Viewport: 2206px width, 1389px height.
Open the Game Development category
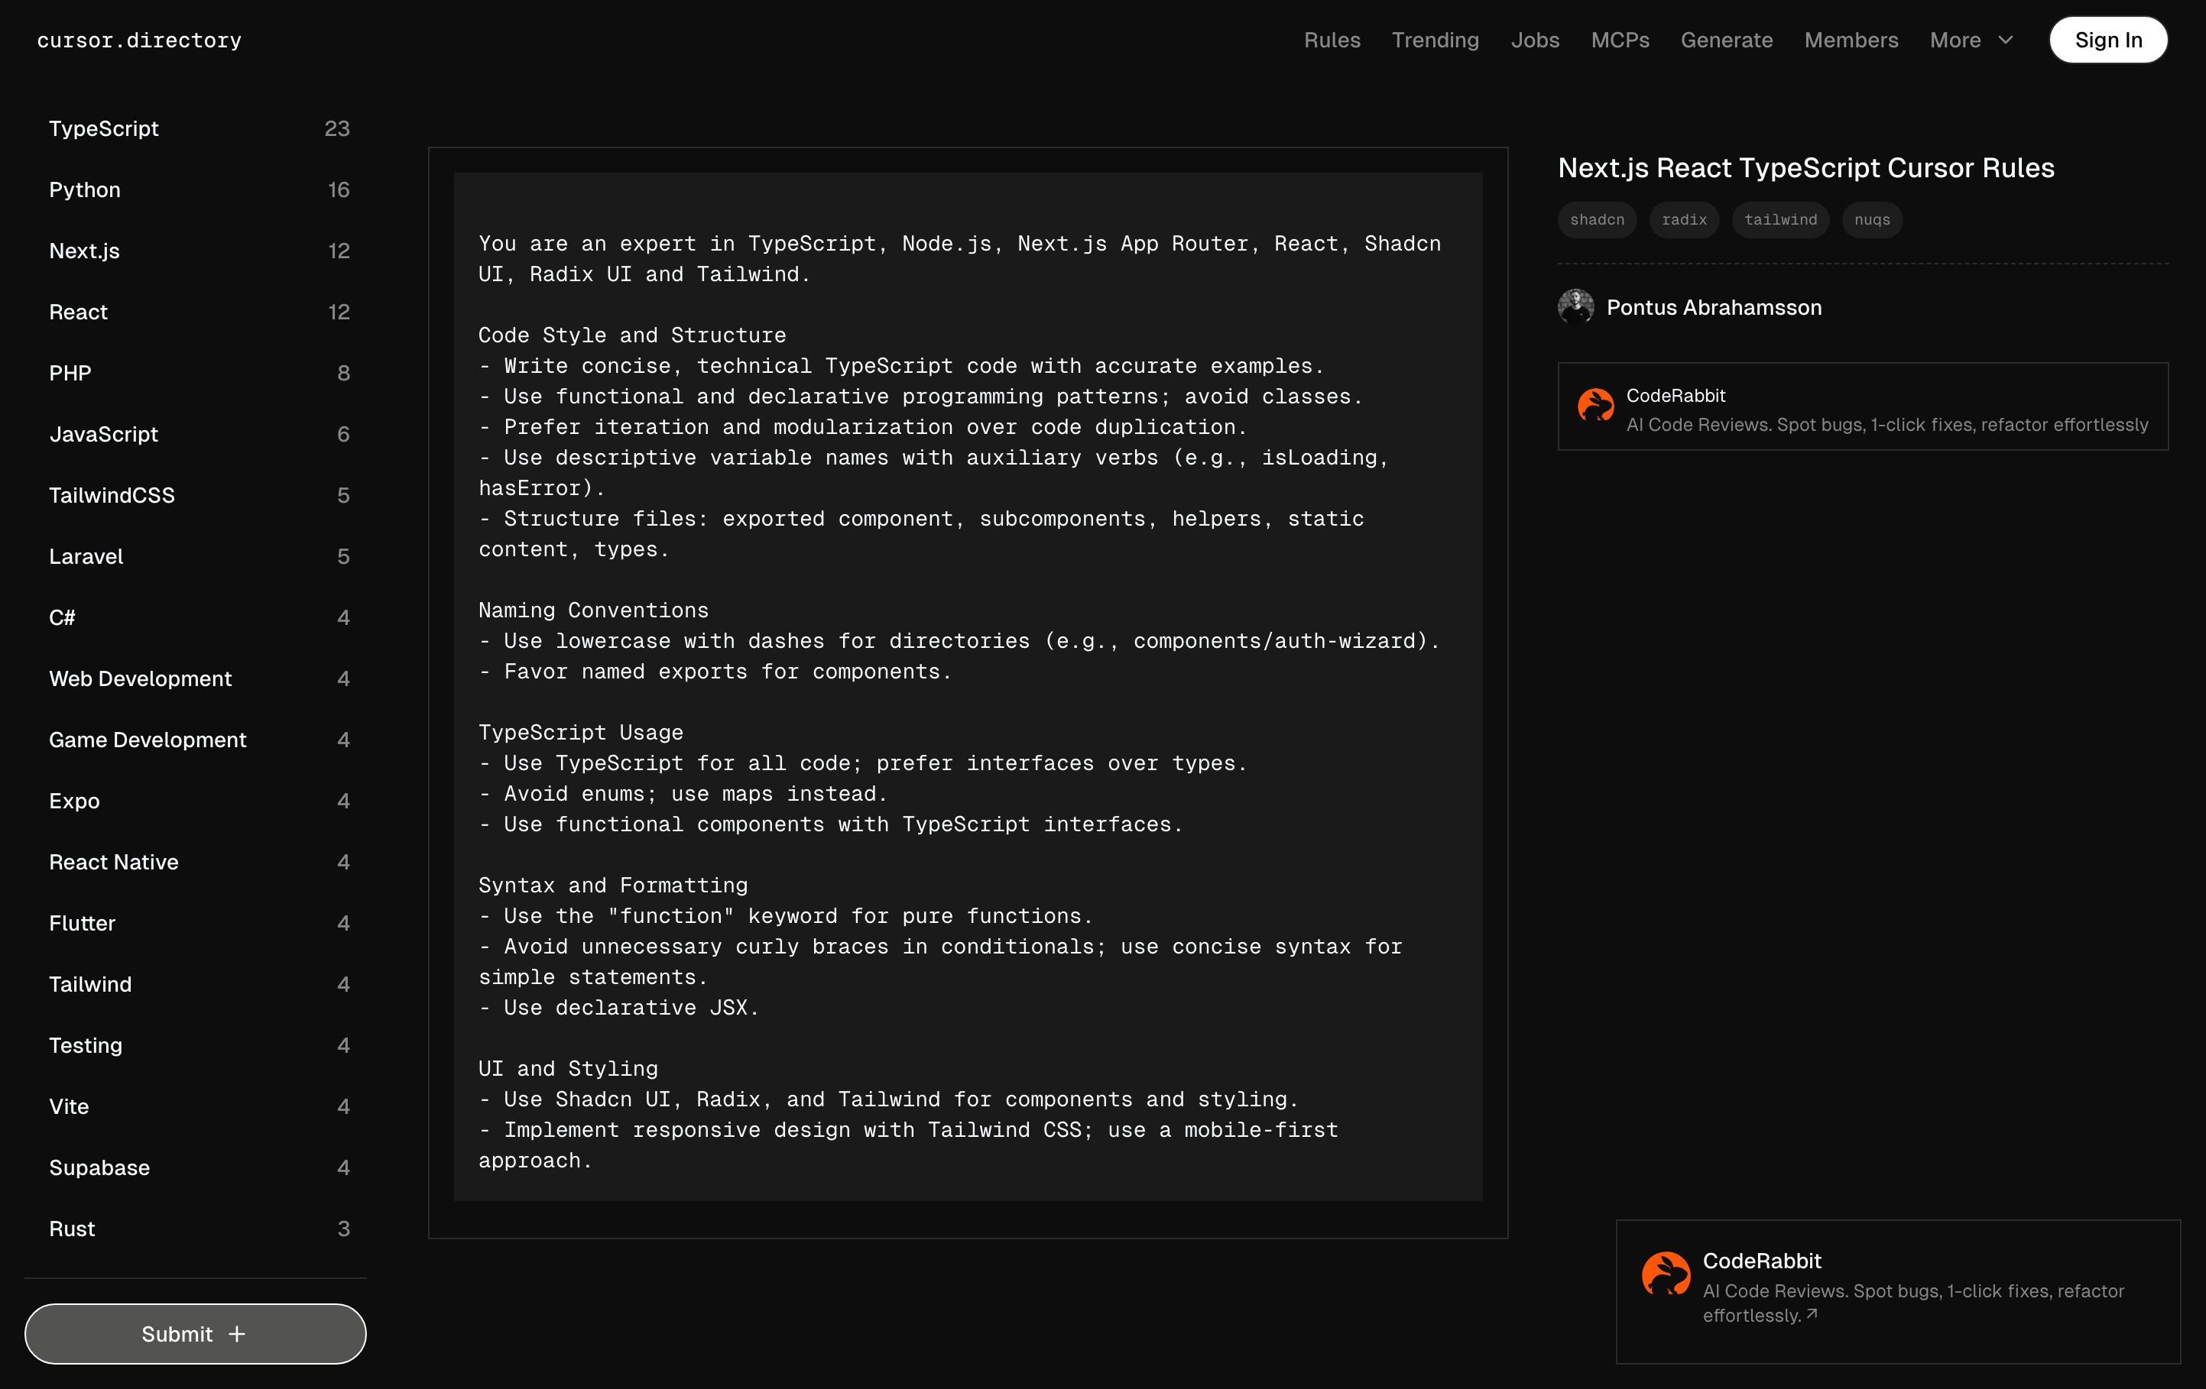coord(148,740)
